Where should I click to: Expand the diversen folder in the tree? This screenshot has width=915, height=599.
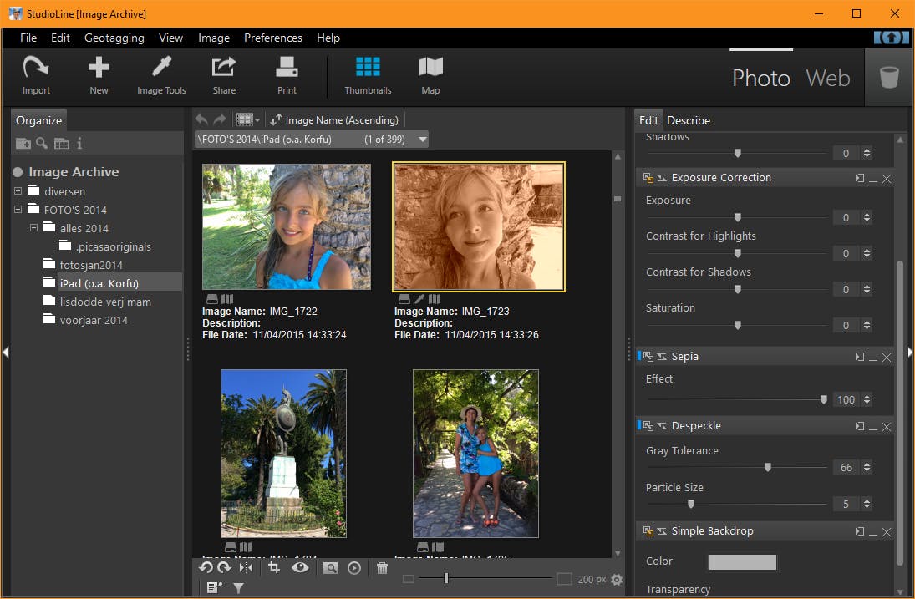coord(18,191)
